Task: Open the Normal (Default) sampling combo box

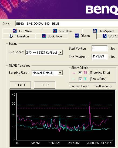Action: (47, 73)
